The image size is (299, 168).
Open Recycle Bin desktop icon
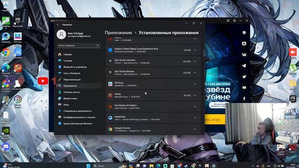pyautogui.click(x=6, y=6)
